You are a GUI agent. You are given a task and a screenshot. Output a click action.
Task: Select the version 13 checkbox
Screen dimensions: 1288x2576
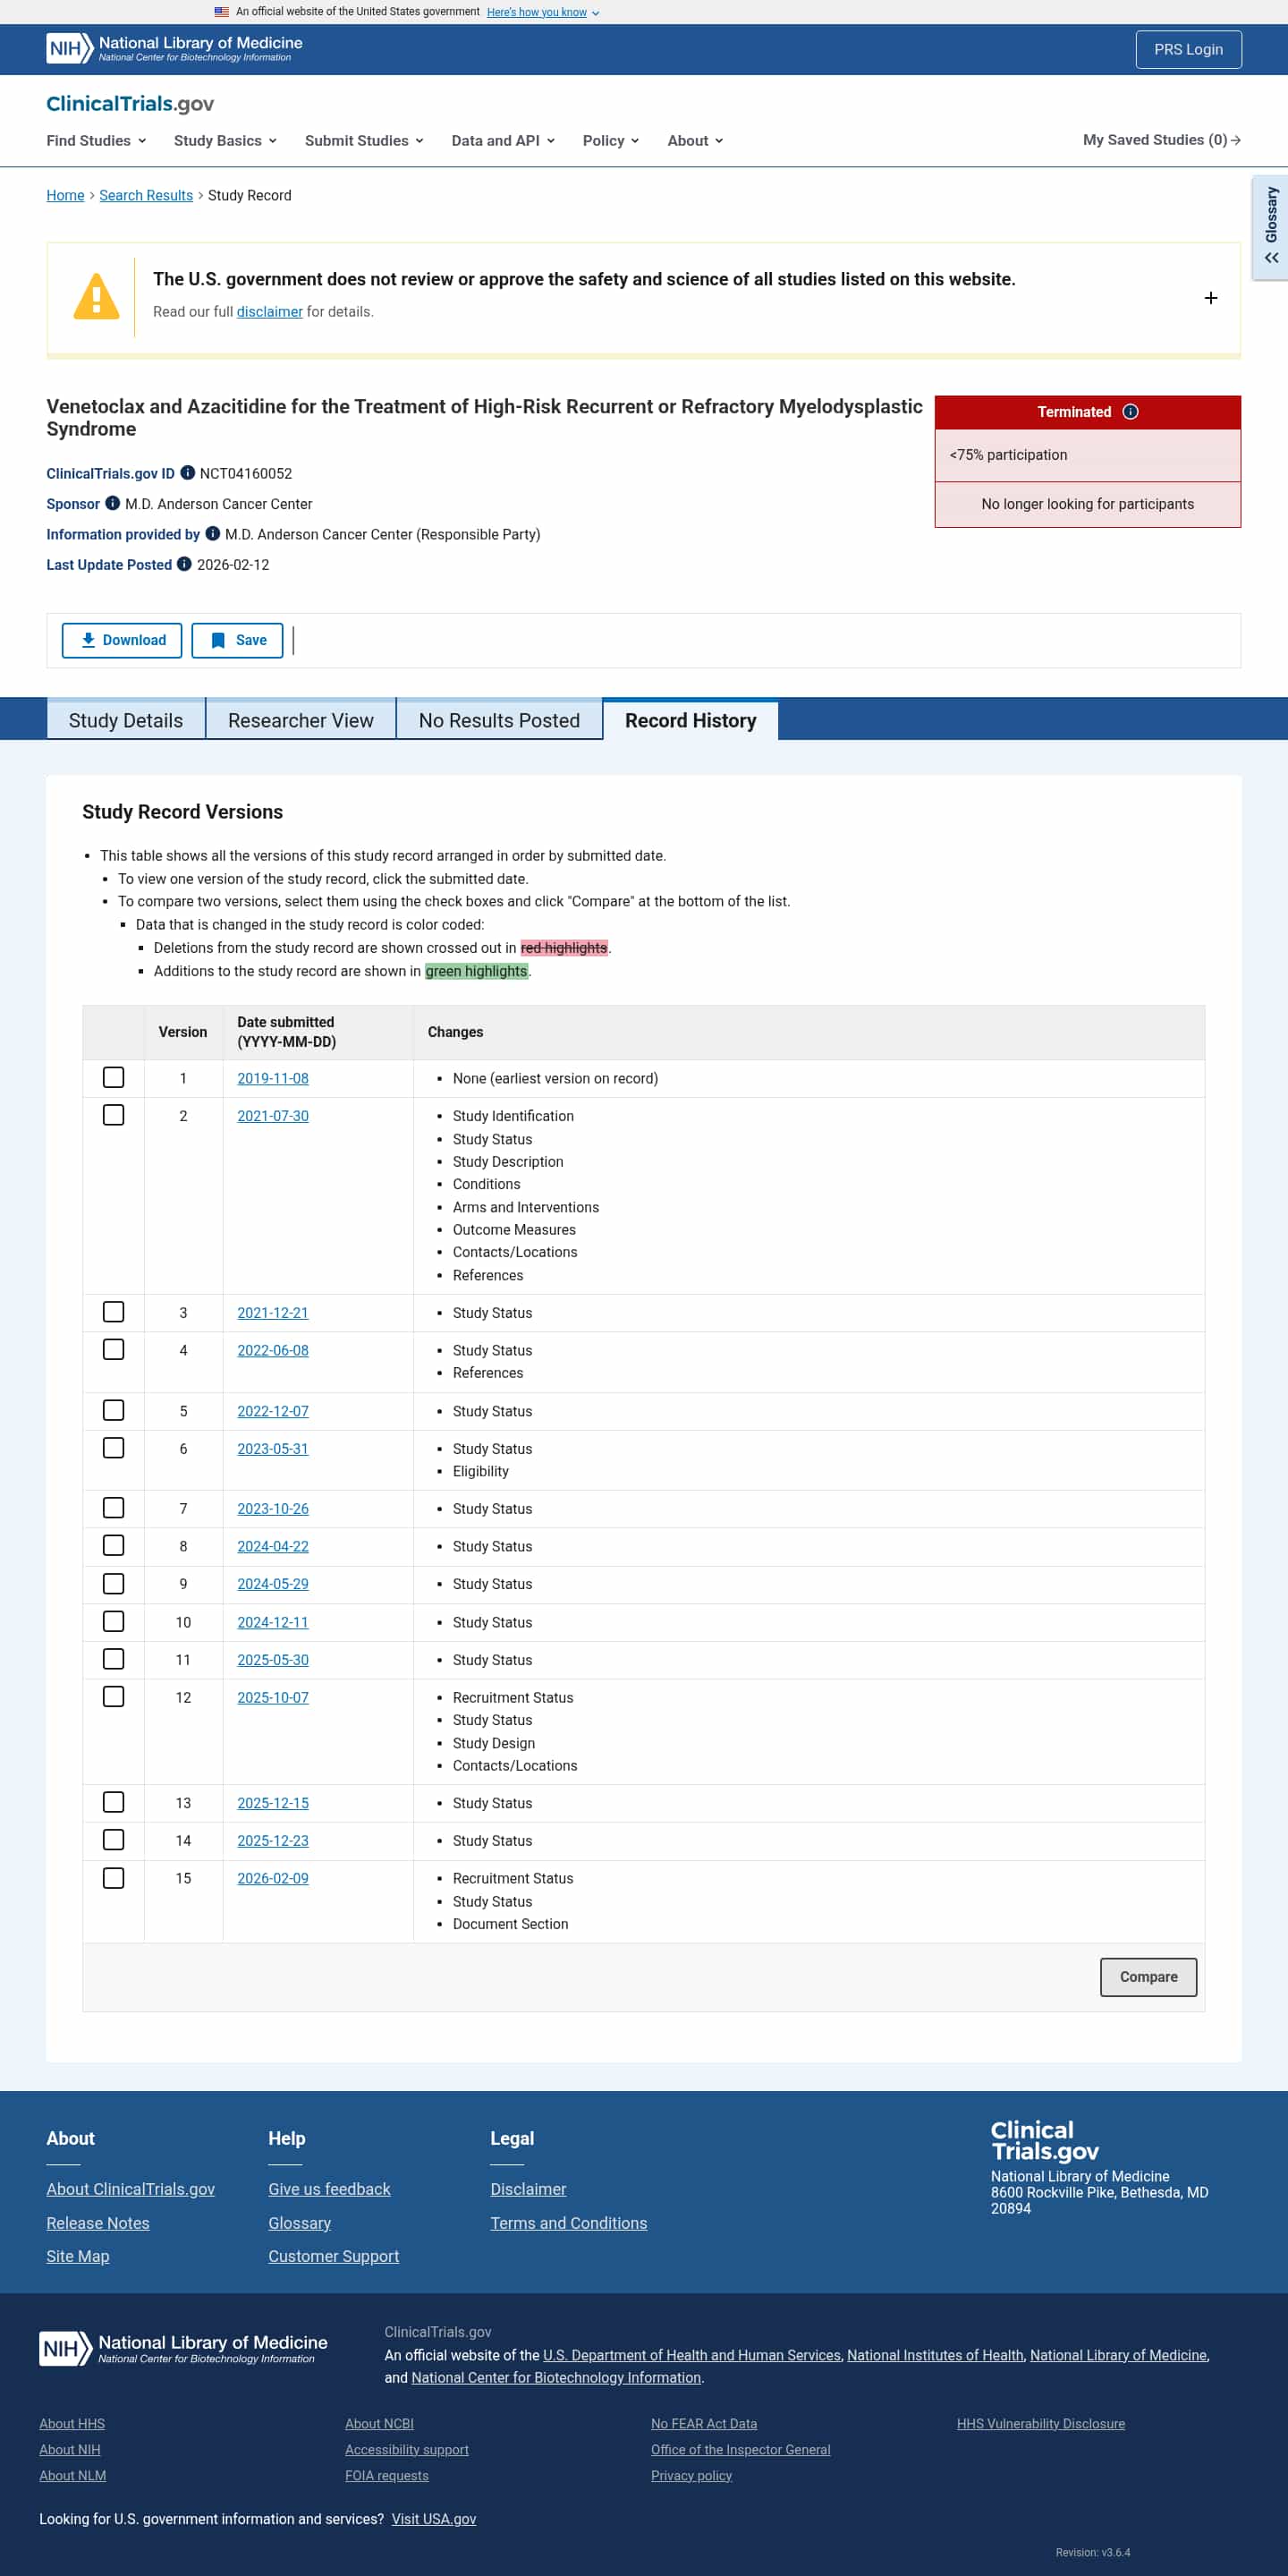point(114,1802)
